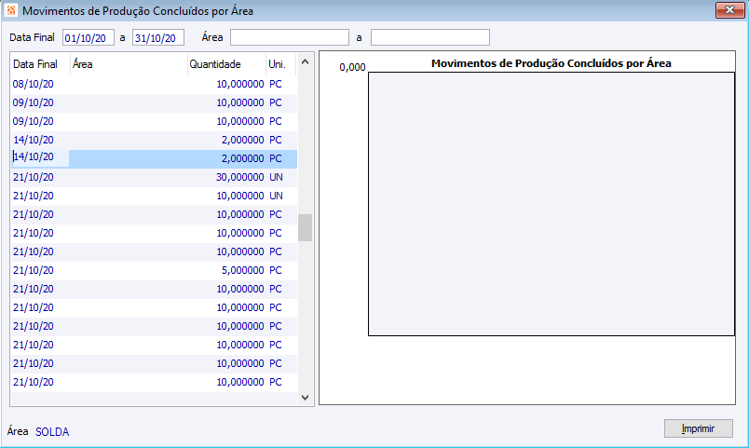Click the Imprimir button
This screenshot has width=749, height=448.
pos(699,428)
